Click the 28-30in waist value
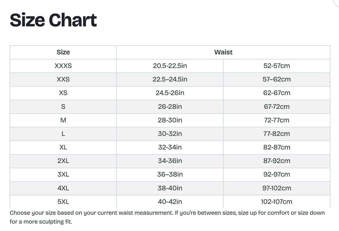Image resolution: width=339 pixels, height=231 pixels. (x=170, y=120)
